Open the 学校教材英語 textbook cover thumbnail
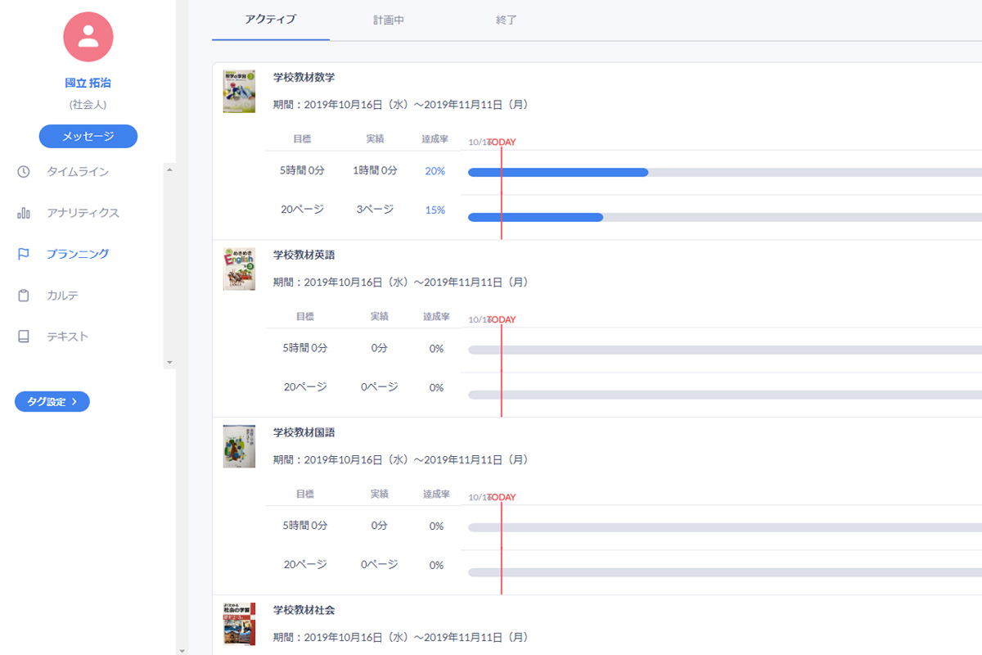 [x=239, y=269]
